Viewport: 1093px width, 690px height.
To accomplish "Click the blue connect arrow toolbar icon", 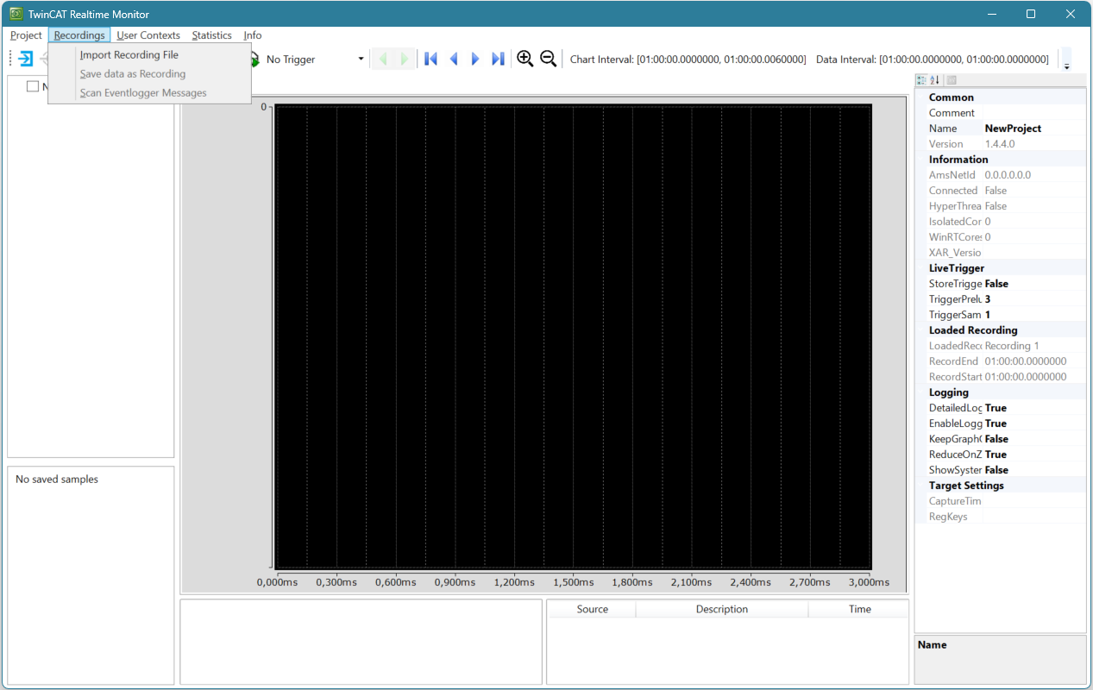I will coord(26,59).
